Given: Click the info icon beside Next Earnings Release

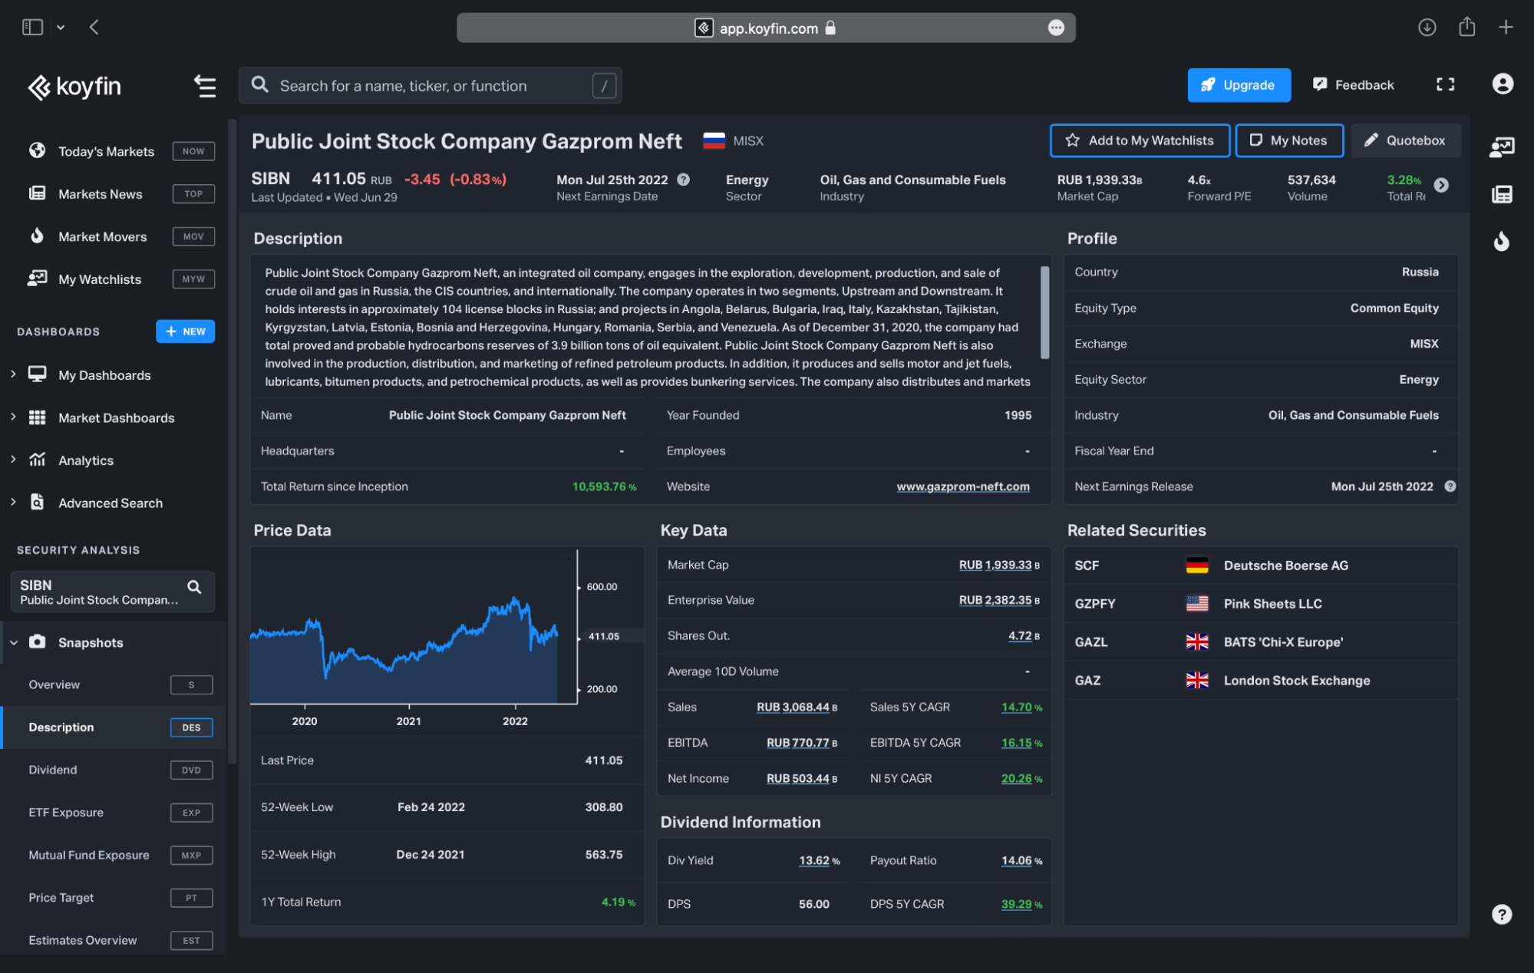Looking at the screenshot, I should point(1450,486).
